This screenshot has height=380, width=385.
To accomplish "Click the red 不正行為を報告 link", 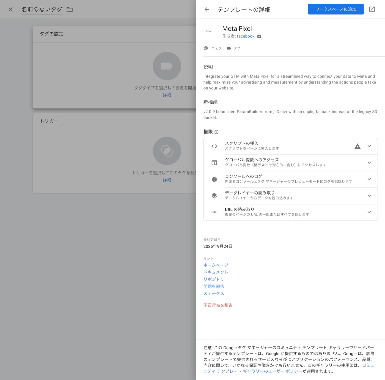I will click(x=218, y=305).
